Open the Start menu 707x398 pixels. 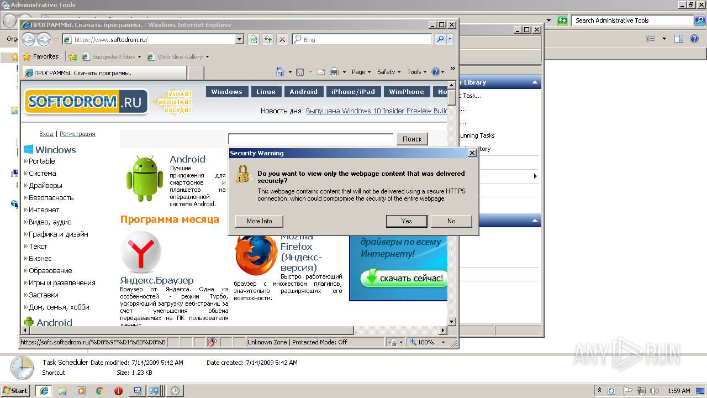coord(15,390)
